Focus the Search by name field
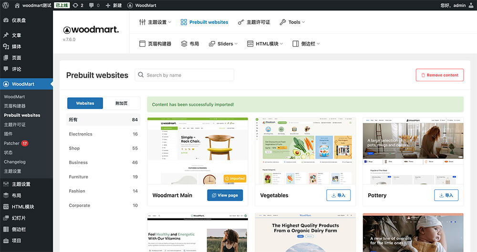This screenshot has height=252, width=477. point(184,75)
